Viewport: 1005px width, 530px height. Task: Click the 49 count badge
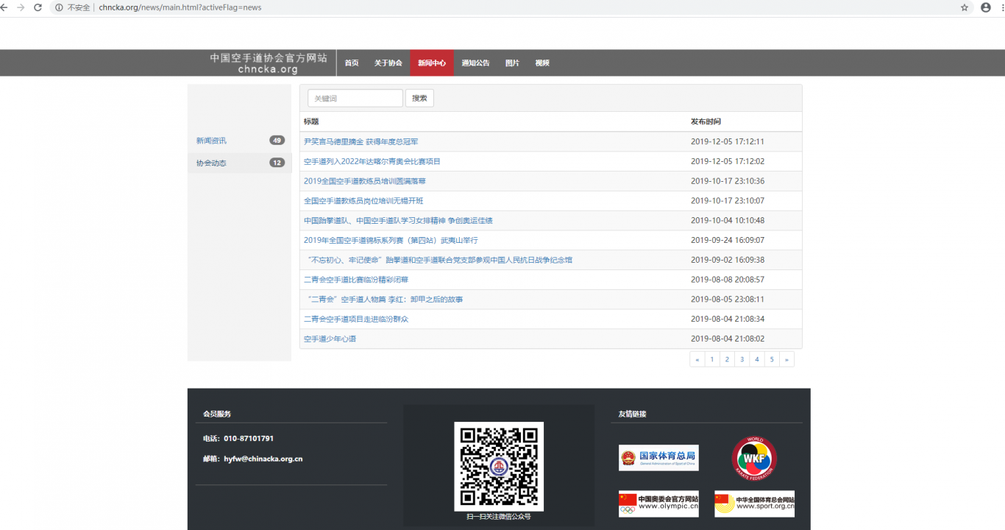click(277, 141)
